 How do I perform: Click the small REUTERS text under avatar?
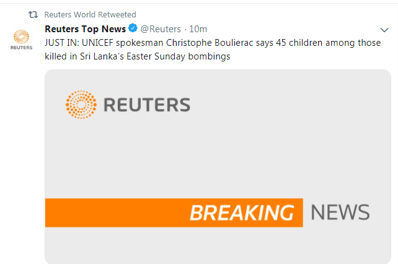click(22, 48)
